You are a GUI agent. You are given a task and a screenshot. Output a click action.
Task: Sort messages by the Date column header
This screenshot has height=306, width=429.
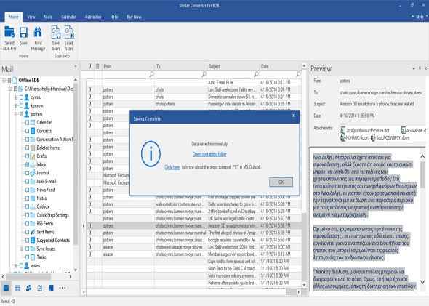coord(280,66)
